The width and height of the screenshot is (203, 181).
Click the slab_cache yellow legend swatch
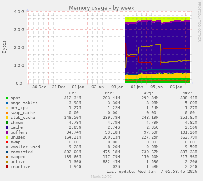(x=7, y=118)
